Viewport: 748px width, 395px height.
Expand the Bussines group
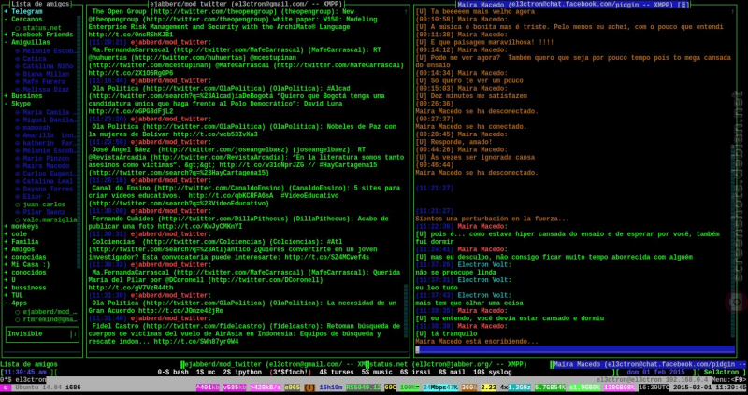point(7,96)
